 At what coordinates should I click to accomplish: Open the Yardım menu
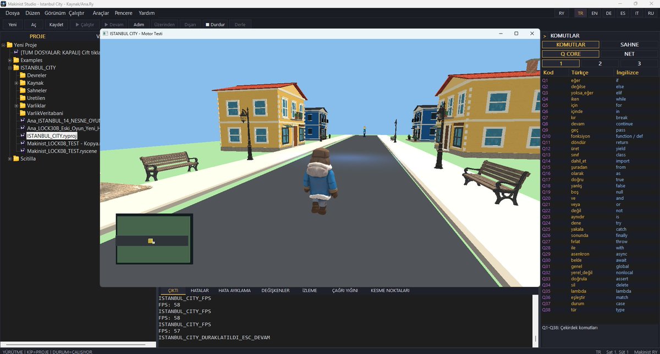click(146, 13)
